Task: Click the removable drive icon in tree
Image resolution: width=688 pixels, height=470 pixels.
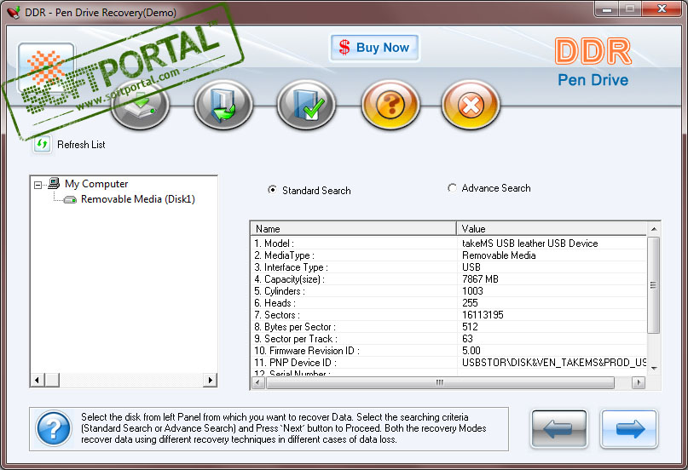Action: (70, 200)
